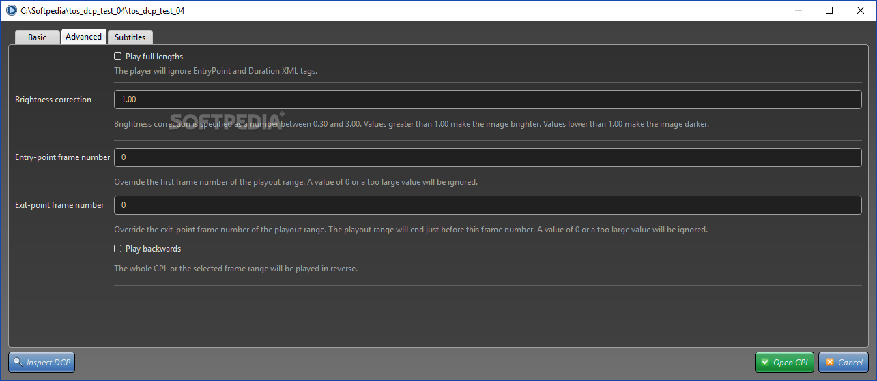Image resolution: width=877 pixels, height=381 pixels.
Task: Open the Subtitles tab
Action: [130, 37]
